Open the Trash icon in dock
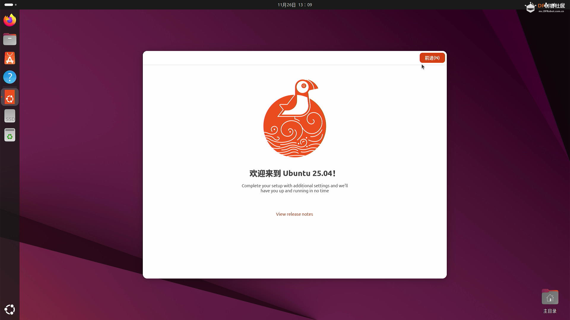Screen dimensions: 570x320 coord(10,135)
